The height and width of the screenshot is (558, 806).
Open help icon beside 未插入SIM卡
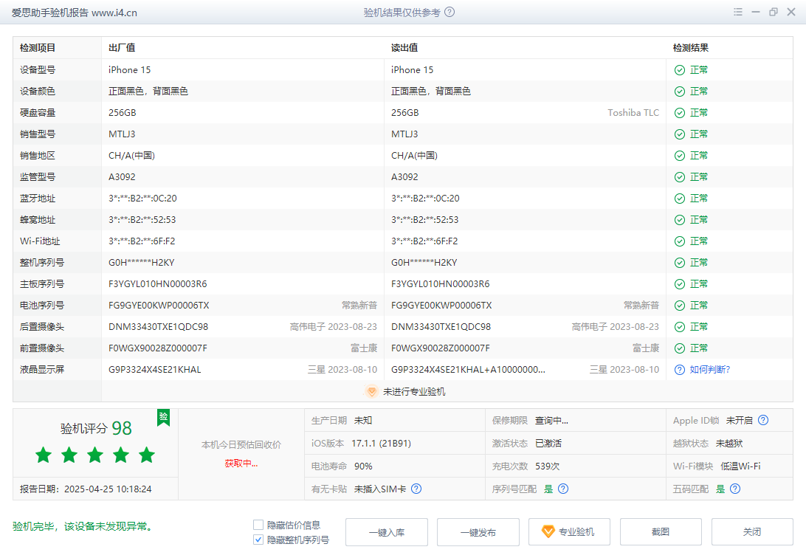[x=416, y=489]
